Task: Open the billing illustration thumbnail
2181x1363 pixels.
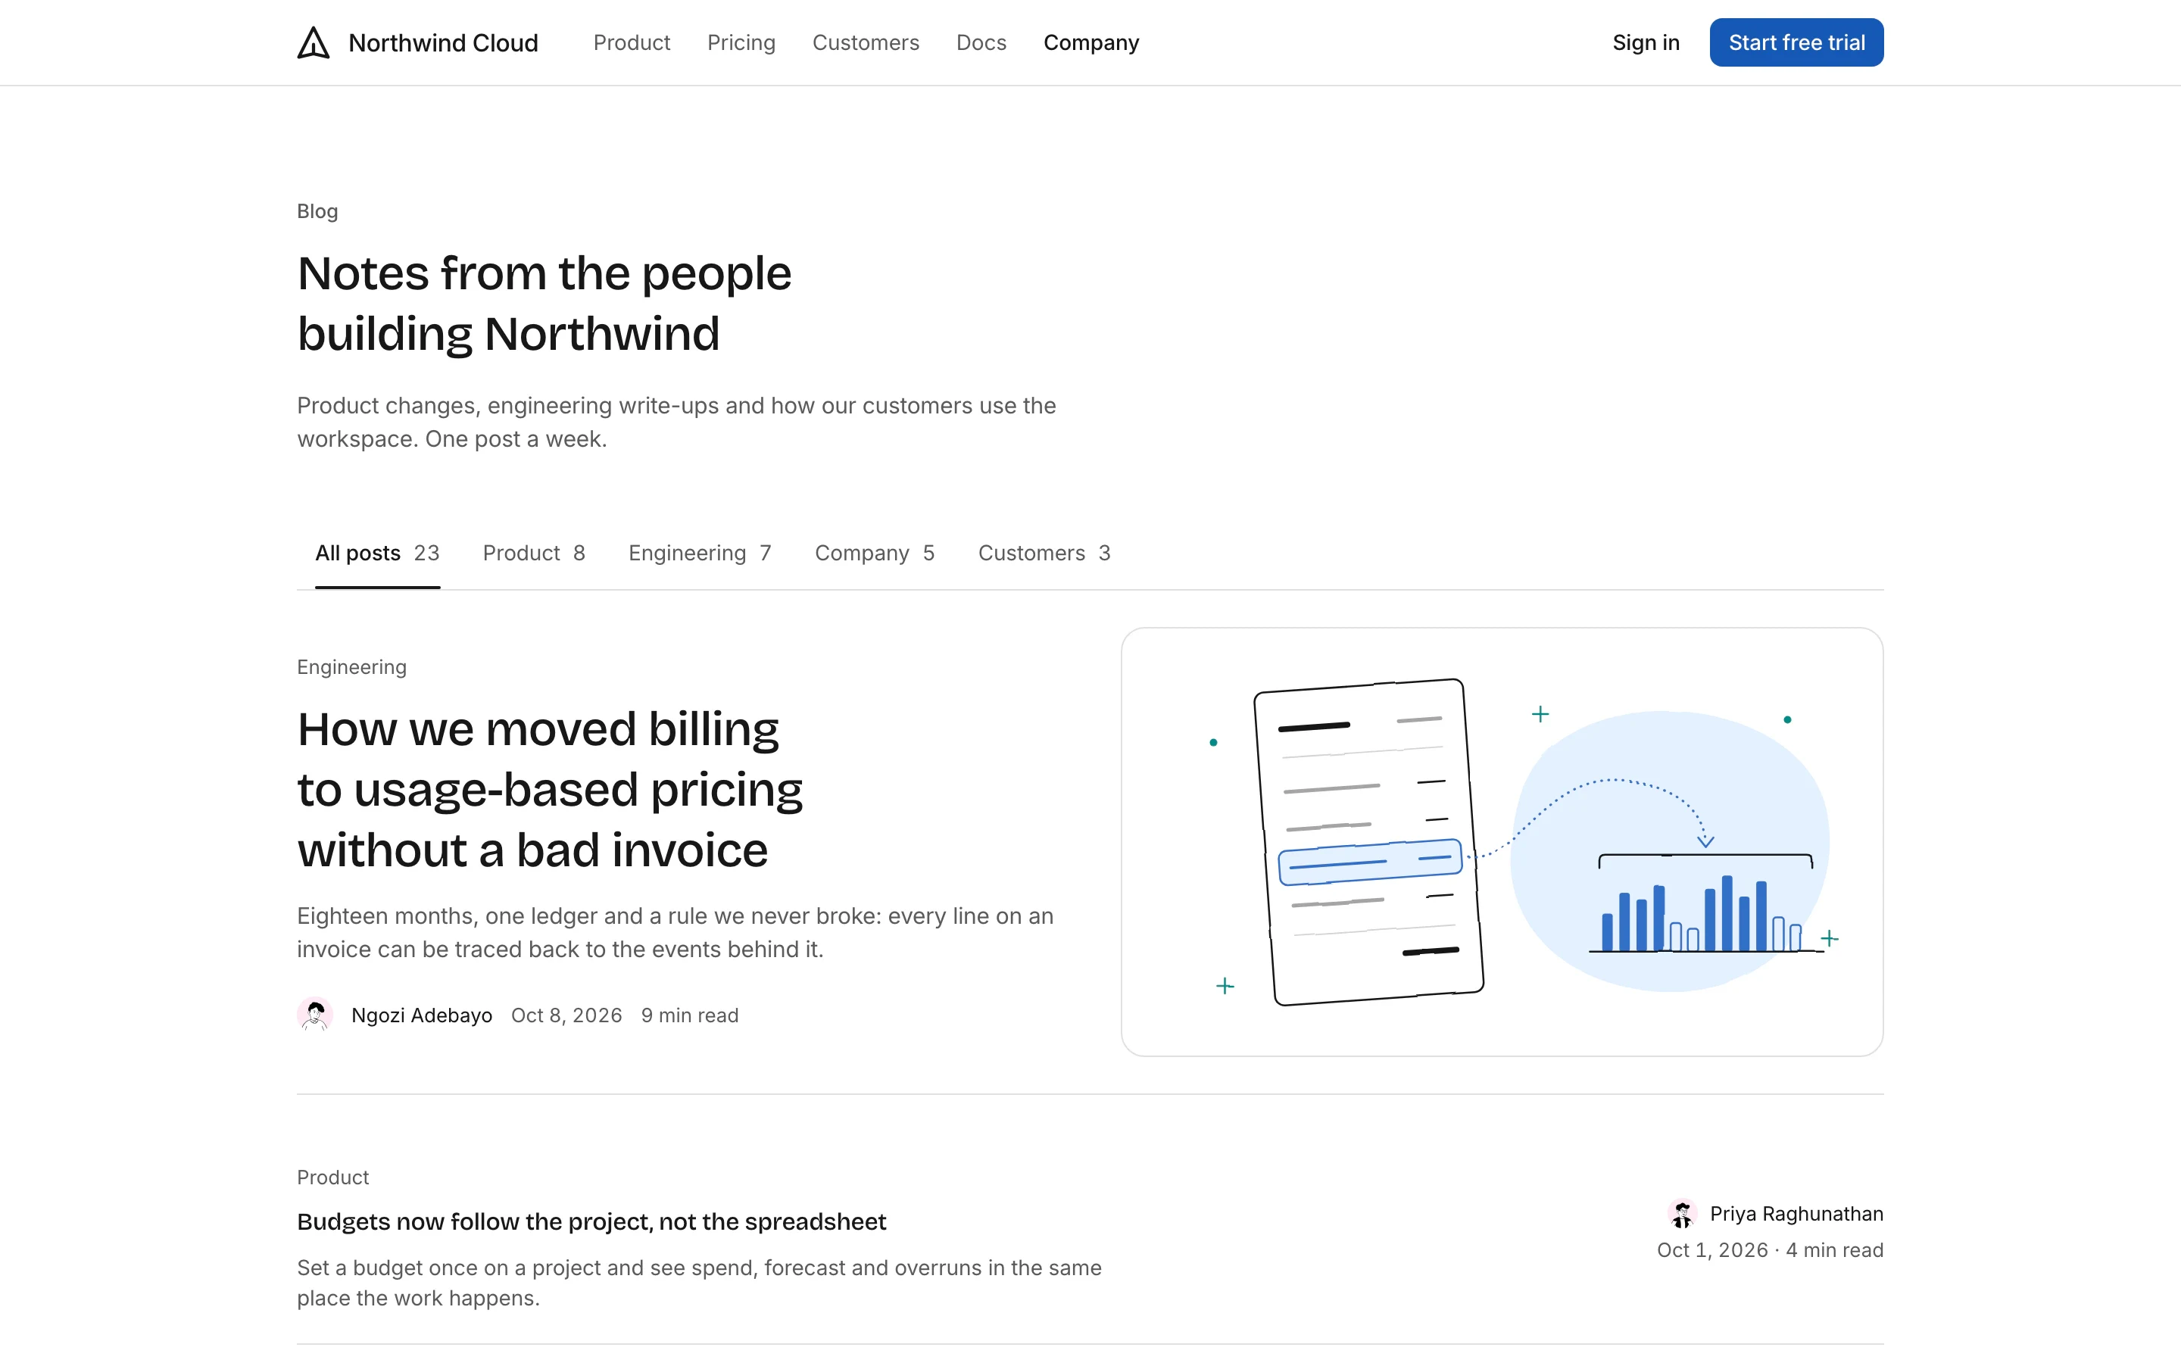Action: pos(1502,842)
